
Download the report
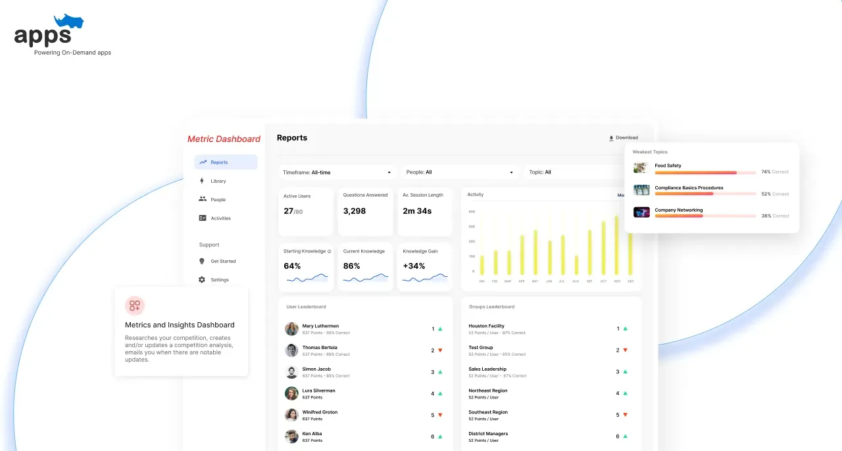(623, 138)
